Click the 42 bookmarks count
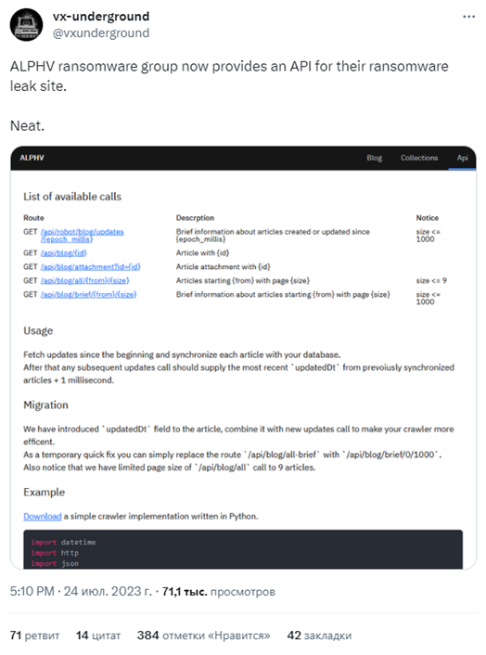The height and width of the screenshot is (655, 486). pyautogui.click(x=319, y=636)
